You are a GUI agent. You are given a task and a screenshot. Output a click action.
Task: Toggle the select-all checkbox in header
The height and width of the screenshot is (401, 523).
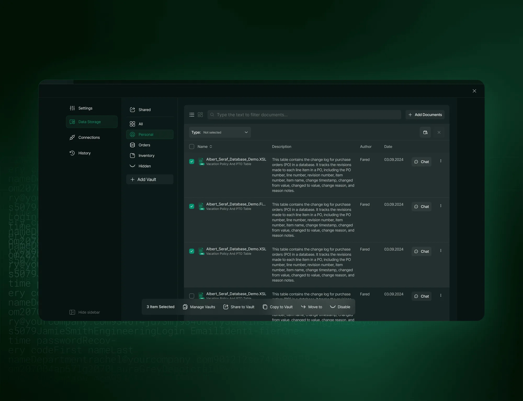click(x=192, y=146)
